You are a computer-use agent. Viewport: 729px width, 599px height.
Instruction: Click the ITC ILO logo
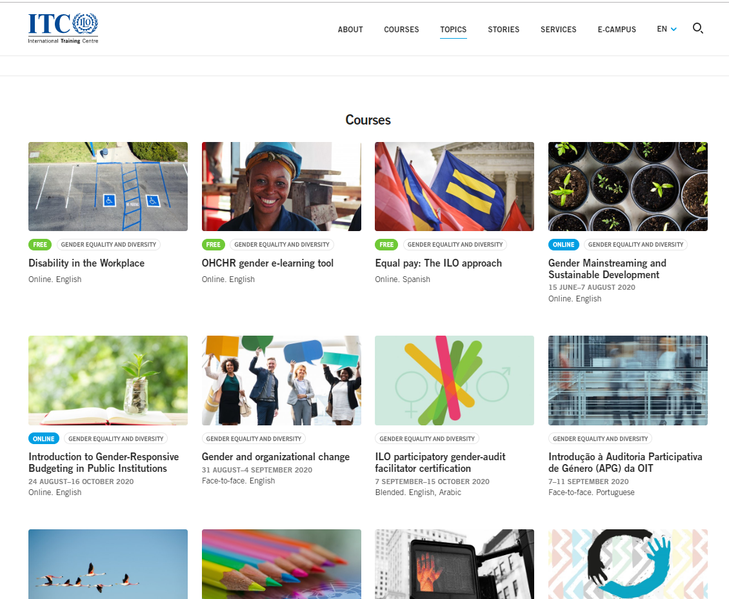coord(63,29)
